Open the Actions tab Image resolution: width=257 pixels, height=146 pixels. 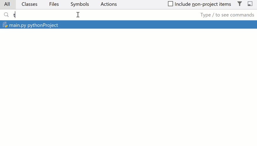pos(109,4)
